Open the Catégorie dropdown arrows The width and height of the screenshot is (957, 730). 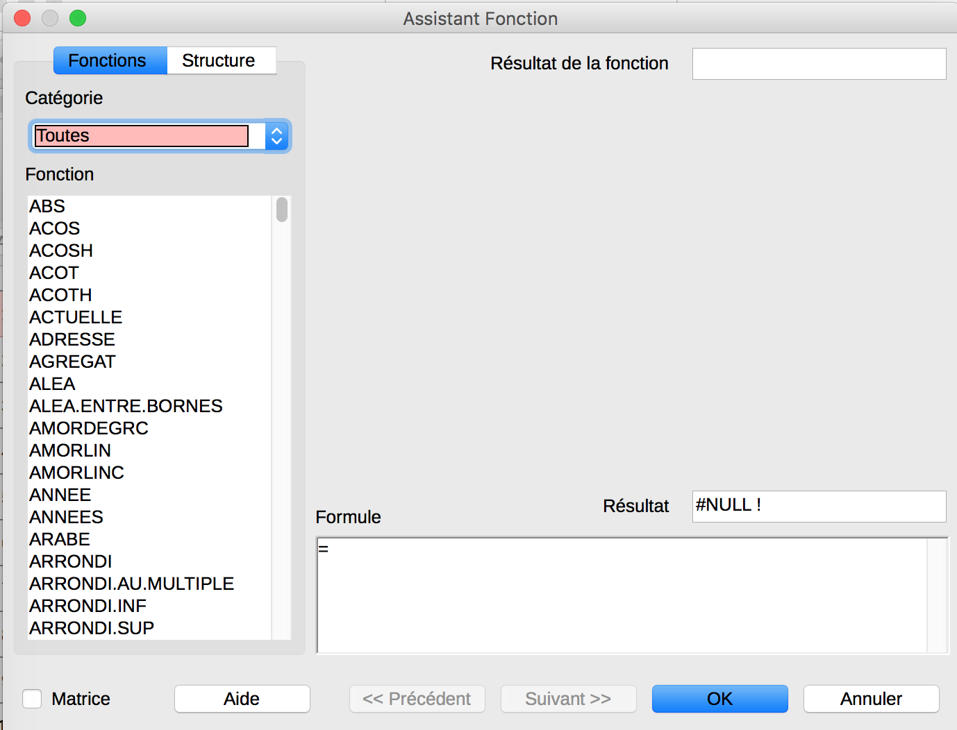click(x=276, y=136)
